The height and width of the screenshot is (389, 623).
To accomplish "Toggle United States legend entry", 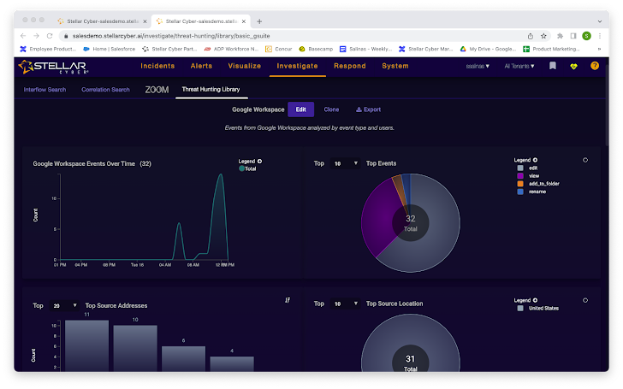I will click(538, 308).
